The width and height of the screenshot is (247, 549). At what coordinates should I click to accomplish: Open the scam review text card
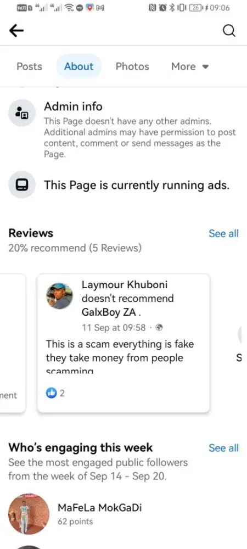pos(123,343)
